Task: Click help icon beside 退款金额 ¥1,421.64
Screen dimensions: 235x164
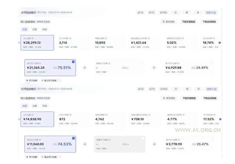Action: point(149,38)
